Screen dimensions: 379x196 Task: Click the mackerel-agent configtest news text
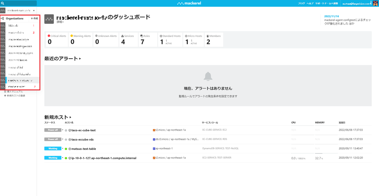pyautogui.click(x=348, y=22)
